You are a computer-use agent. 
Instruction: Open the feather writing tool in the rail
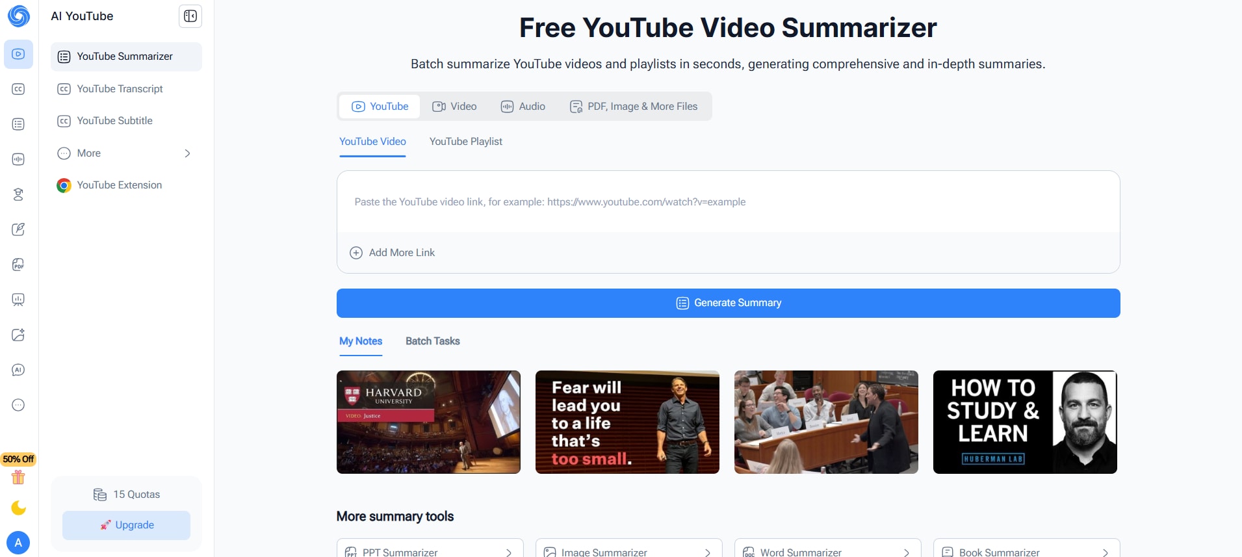coord(18,229)
